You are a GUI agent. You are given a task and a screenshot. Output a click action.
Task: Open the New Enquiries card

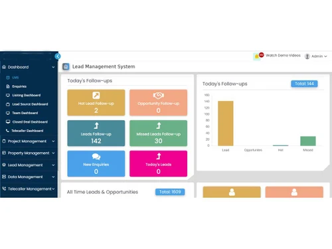[96, 163]
